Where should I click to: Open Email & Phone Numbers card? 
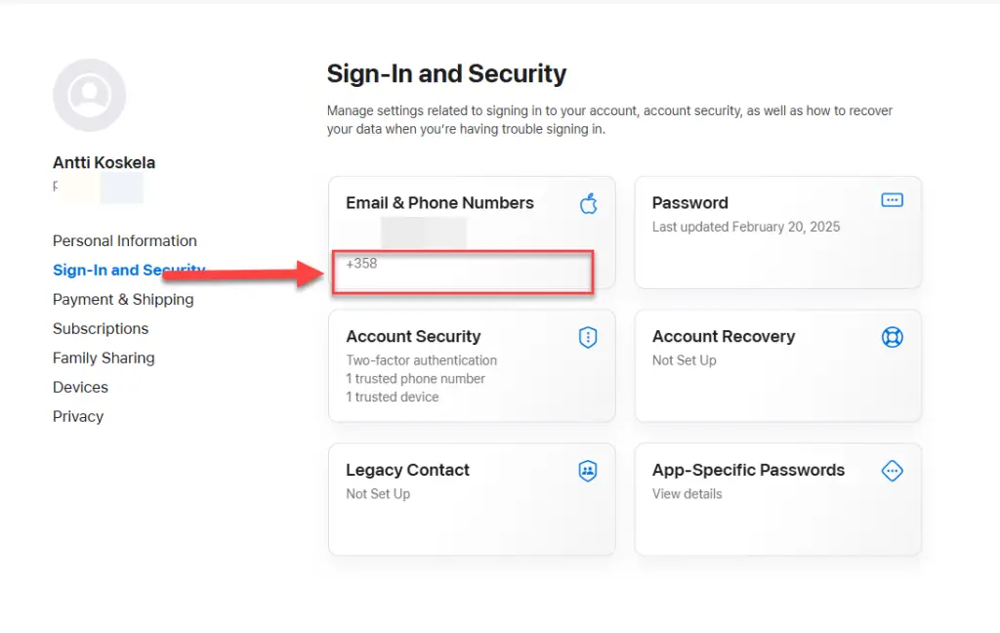[472, 232]
